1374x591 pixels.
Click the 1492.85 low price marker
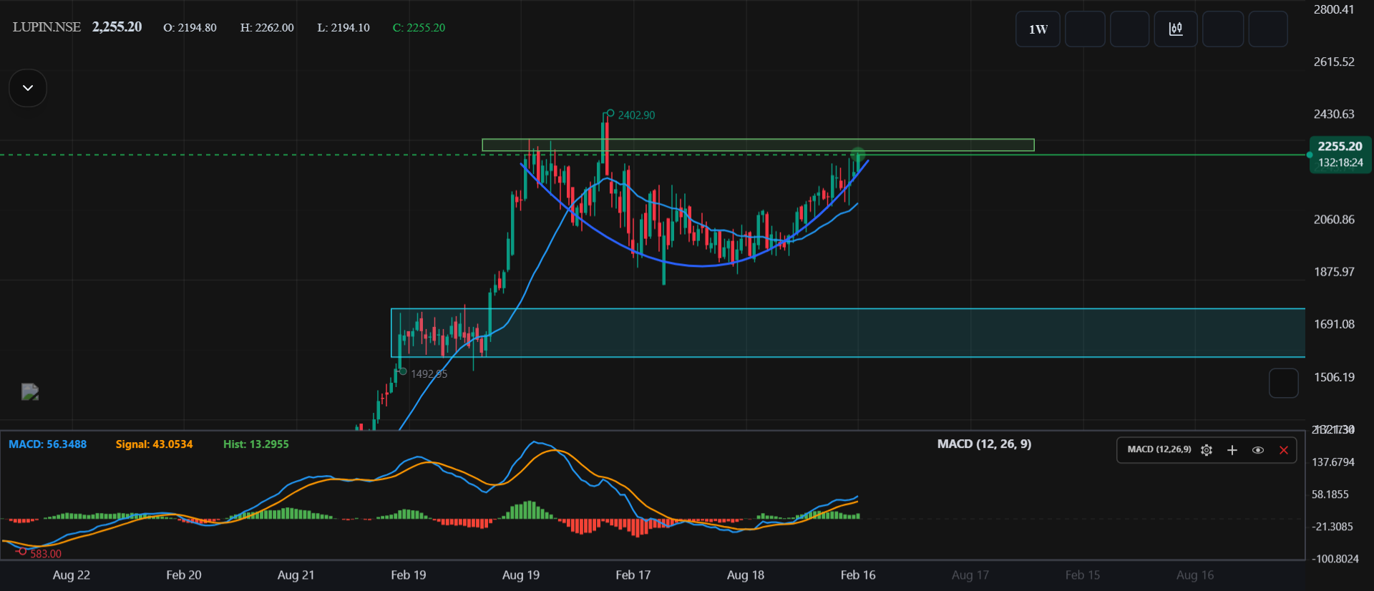pos(429,373)
